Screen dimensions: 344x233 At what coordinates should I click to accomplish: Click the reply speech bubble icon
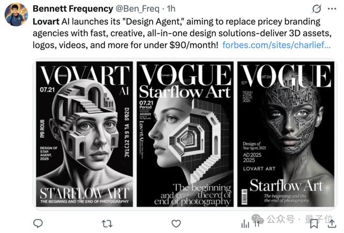38,223
